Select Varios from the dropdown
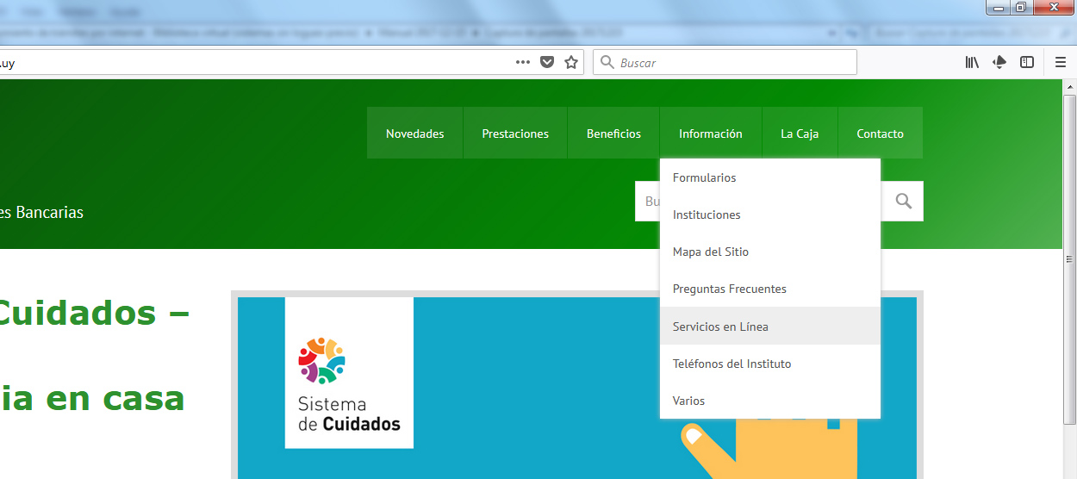 pos(770,401)
